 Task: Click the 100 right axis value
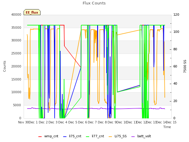(176, 32)
